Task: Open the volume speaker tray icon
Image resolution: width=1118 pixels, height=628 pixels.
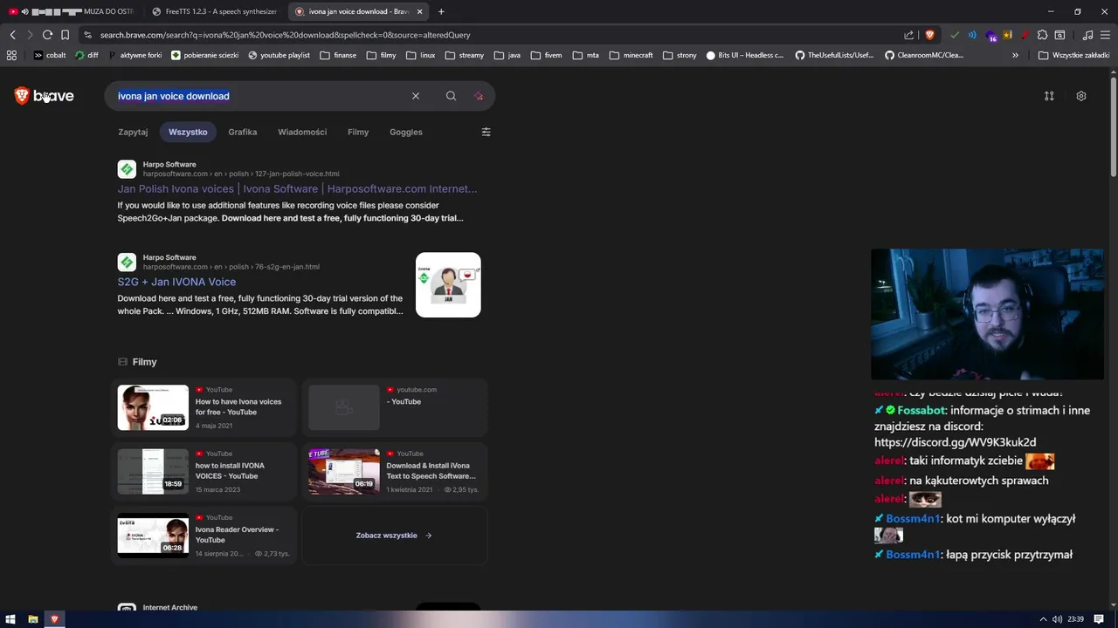Action: pos(1058,619)
